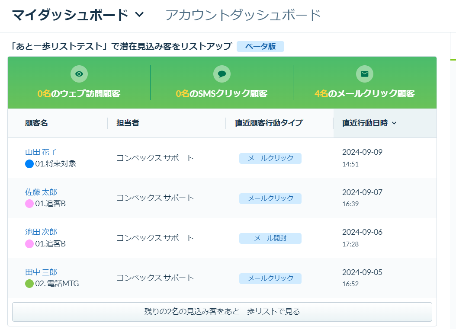
Task: Click the 担当者 column header
Action: pos(128,123)
